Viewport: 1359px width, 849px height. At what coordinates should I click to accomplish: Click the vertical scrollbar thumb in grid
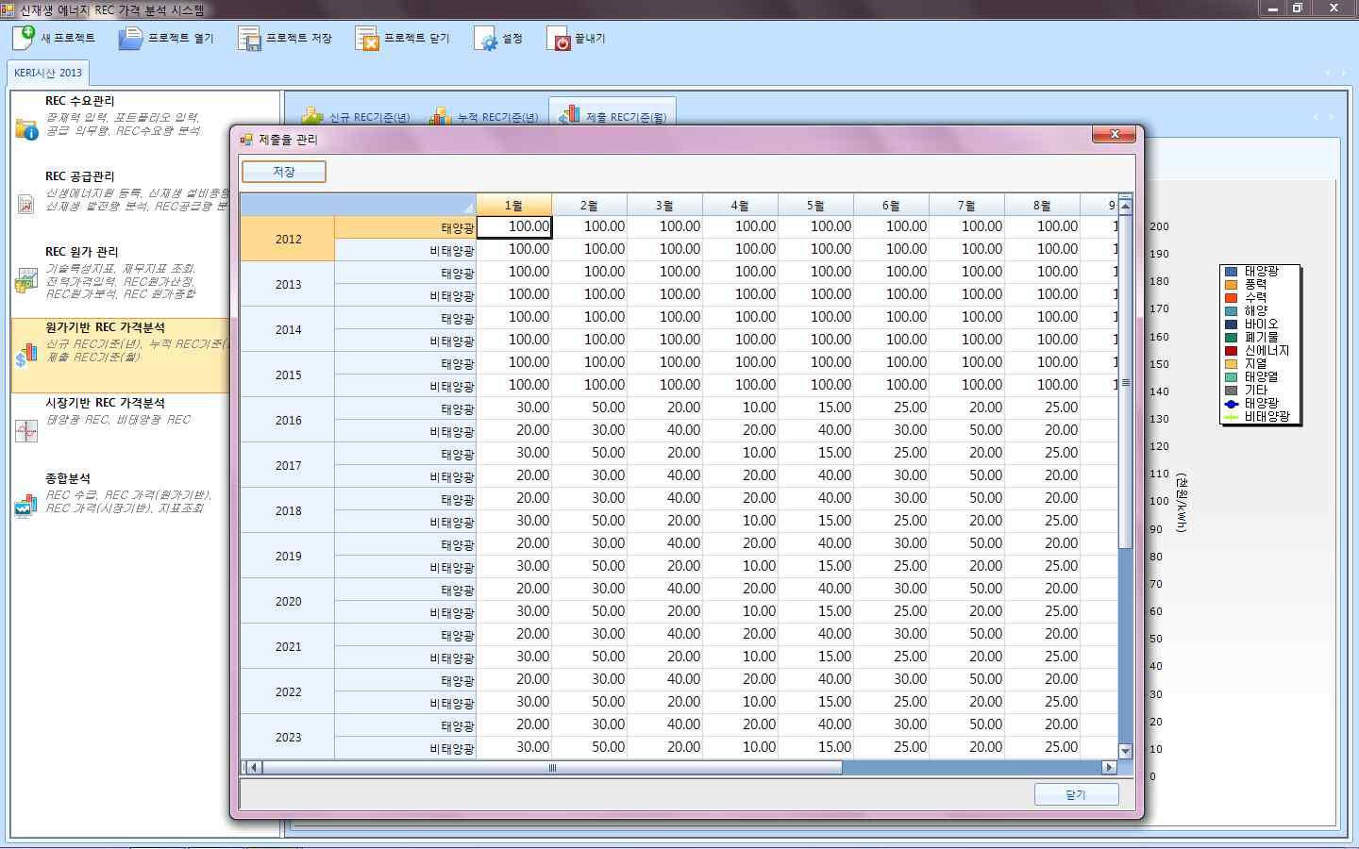(1125, 382)
